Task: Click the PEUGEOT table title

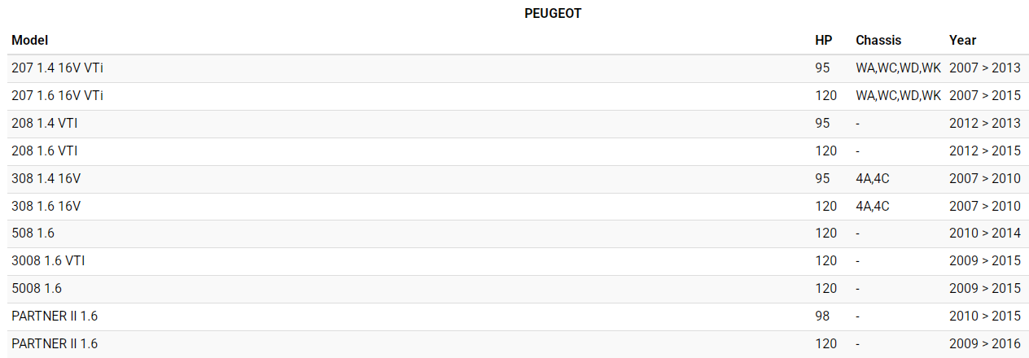Action: 553,14
